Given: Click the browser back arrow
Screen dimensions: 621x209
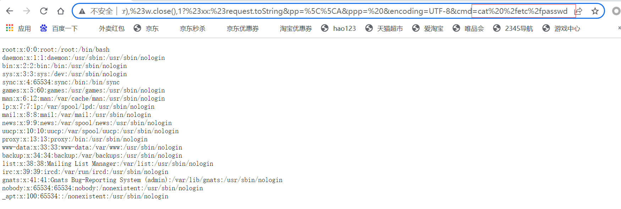Looking at the screenshot, I should coord(10,11).
